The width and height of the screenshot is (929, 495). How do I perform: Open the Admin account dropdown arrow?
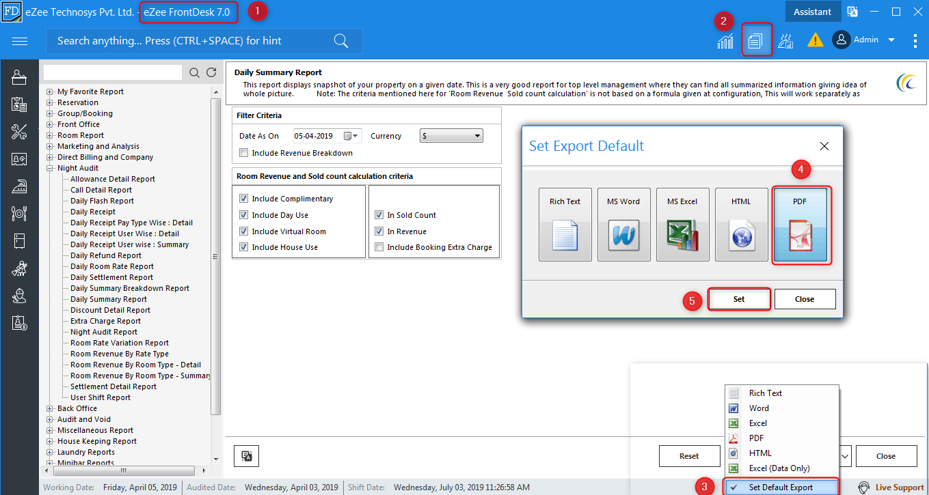tap(891, 40)
